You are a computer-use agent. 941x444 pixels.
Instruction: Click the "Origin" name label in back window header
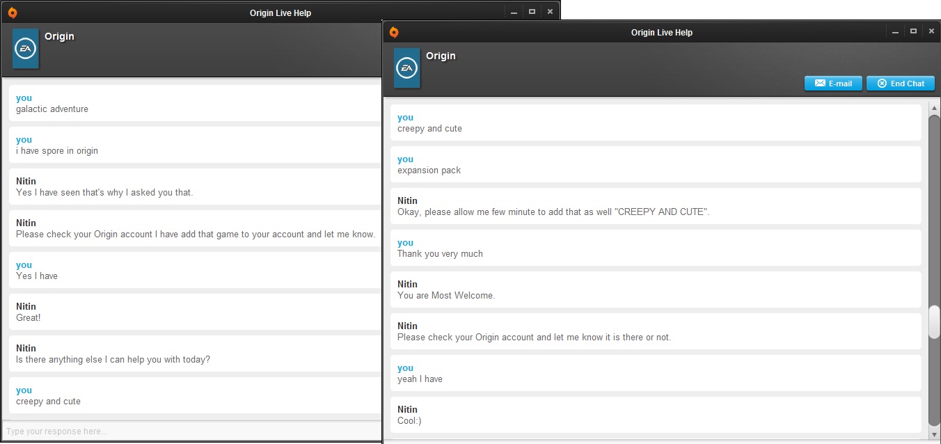(59, 36)
